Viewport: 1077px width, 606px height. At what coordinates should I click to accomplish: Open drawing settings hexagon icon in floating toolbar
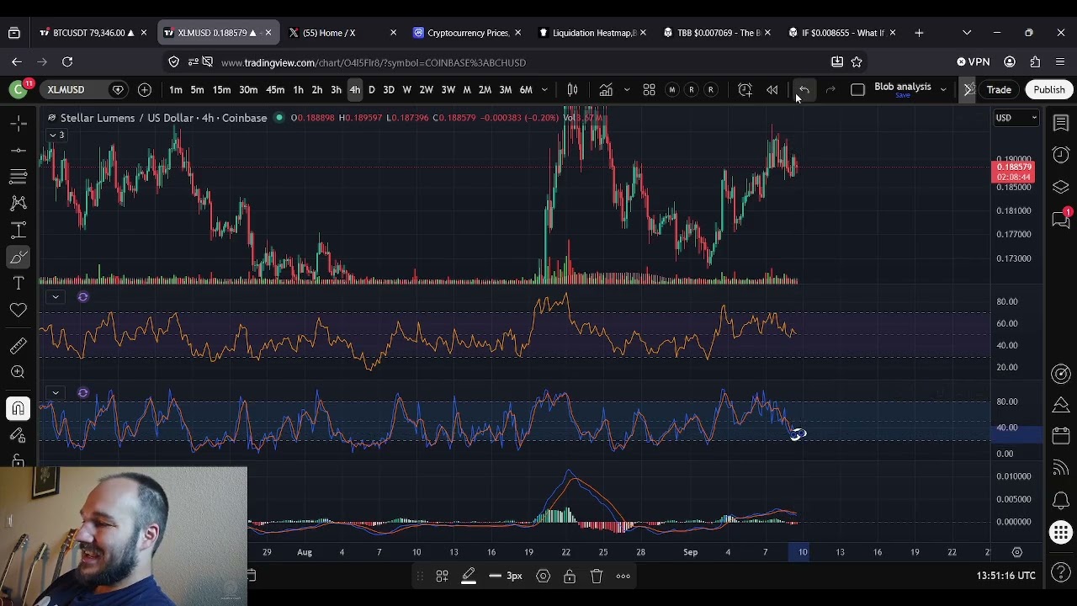coord(543,576)
